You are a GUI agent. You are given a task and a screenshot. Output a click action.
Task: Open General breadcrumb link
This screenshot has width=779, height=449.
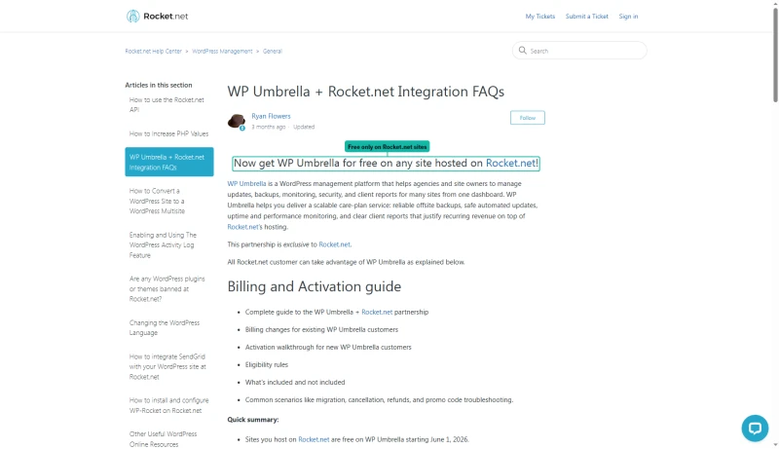pyautogui.click(x=273, y=52)
